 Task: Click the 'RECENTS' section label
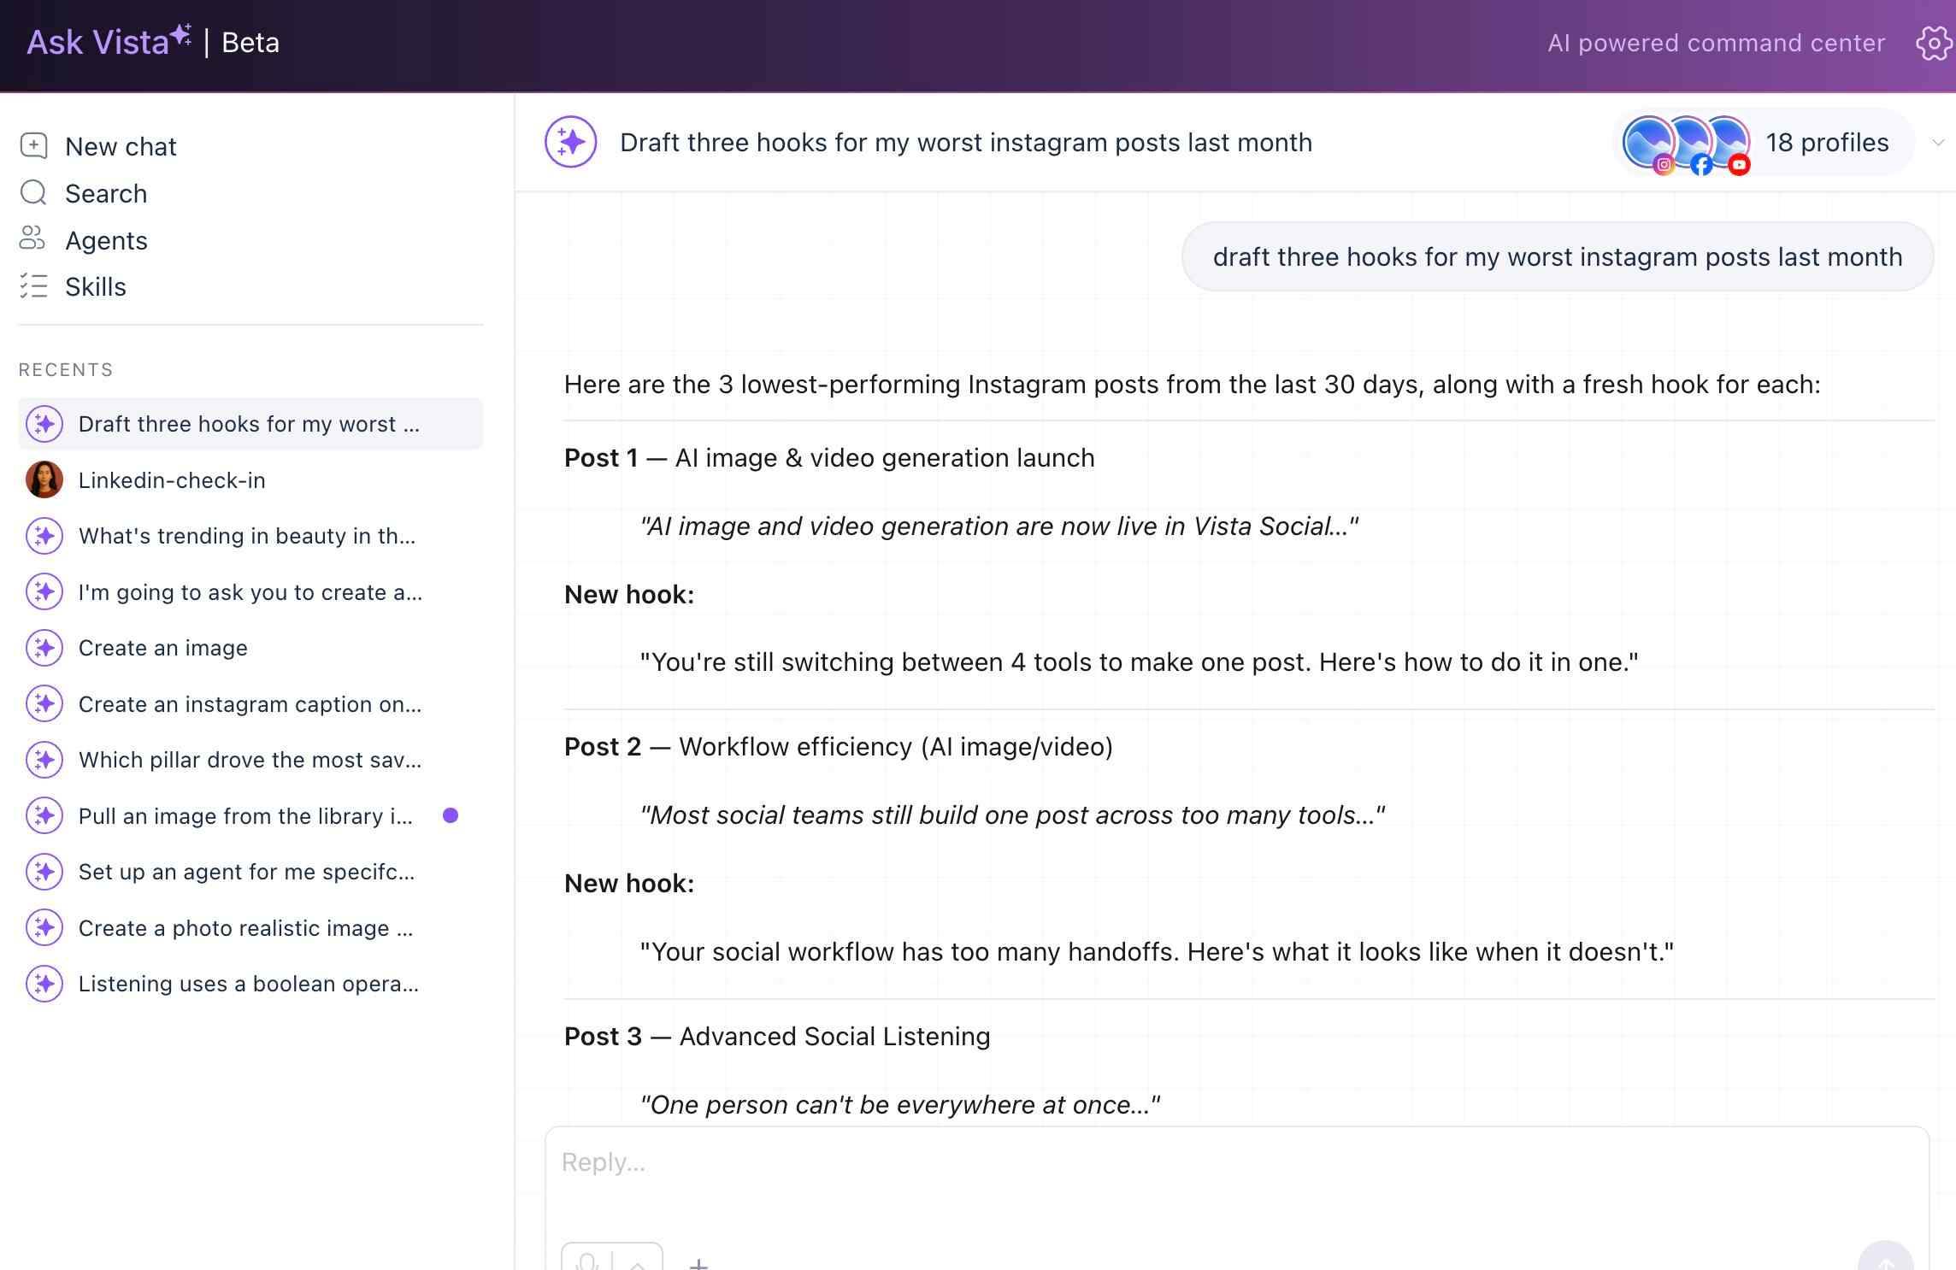(x=66, y=369)
